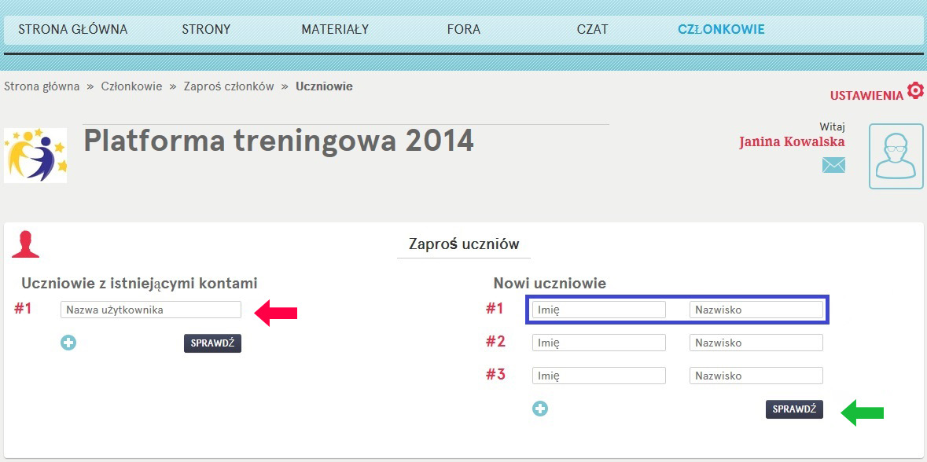927x462 pixels.
Task: Focus the Nazwisko field in row #1
Action: (756, 310)
